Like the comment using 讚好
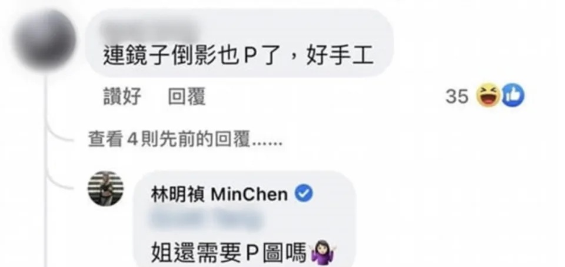Screen dimensions: 565x267 point(122,97)
